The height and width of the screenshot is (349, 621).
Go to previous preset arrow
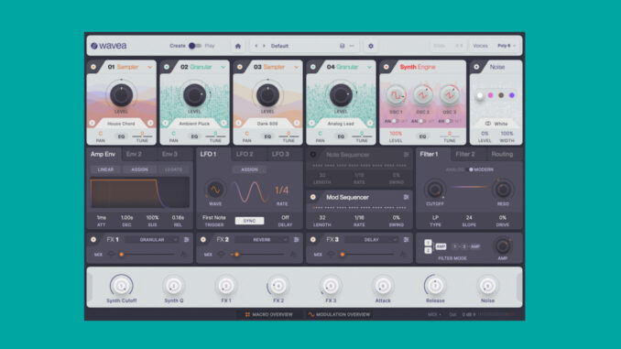(256, 46)
